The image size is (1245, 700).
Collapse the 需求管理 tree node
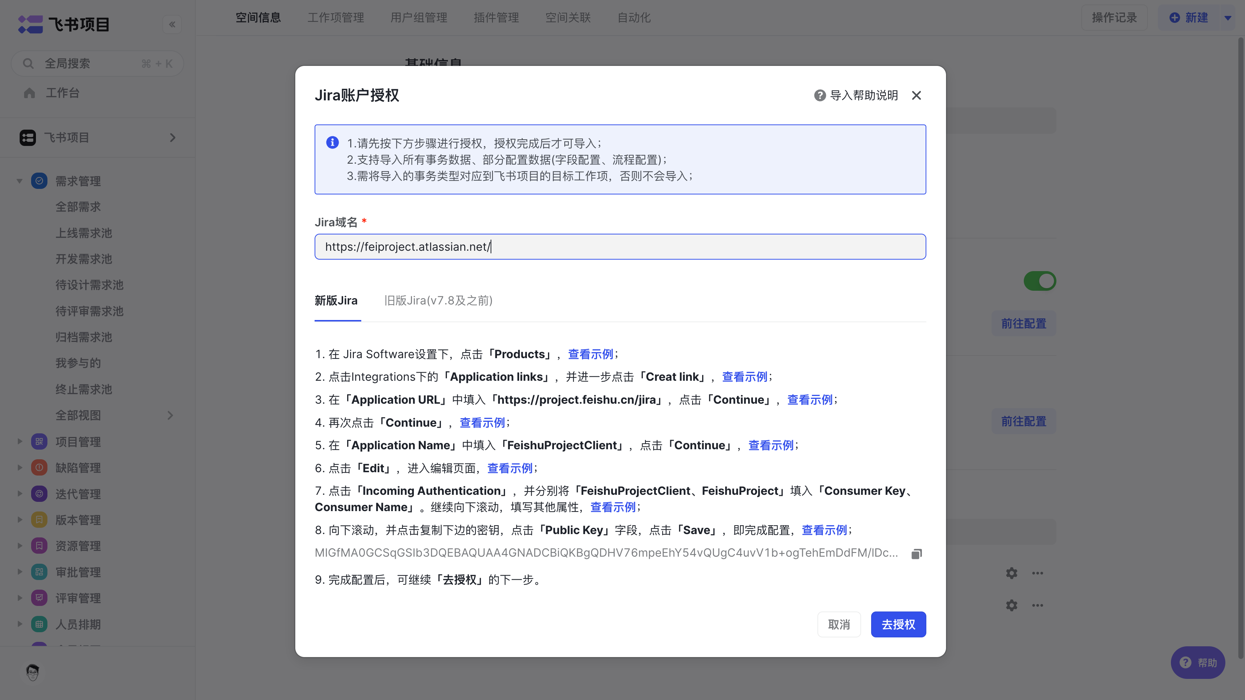click(x=19, y=181)
